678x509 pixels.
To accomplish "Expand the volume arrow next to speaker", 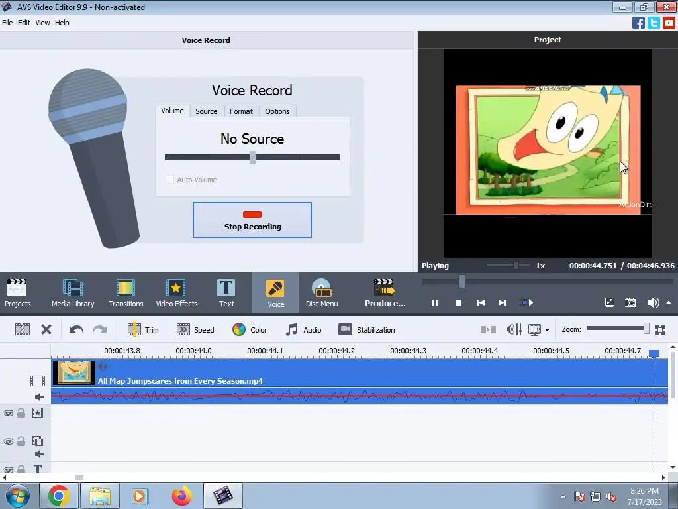I will (x=669, y=302).
